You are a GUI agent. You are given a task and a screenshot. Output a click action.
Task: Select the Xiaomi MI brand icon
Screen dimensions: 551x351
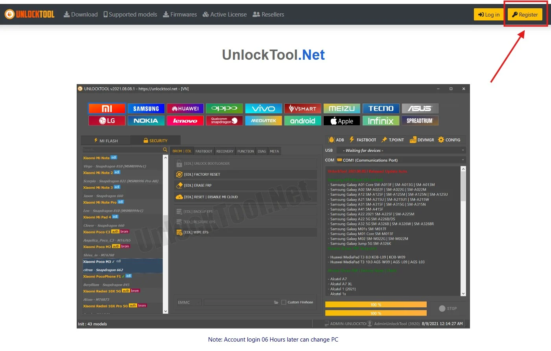pyautogui.click(x=107, y=108)
